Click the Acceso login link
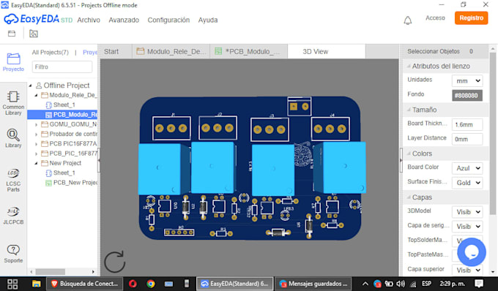This screenshot has height=291, width=498. tap(435, 18)
